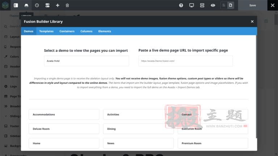Close the builder with top-right X
Image resolution: width=278 pixels, height=156 pixels.
[273, 5]
